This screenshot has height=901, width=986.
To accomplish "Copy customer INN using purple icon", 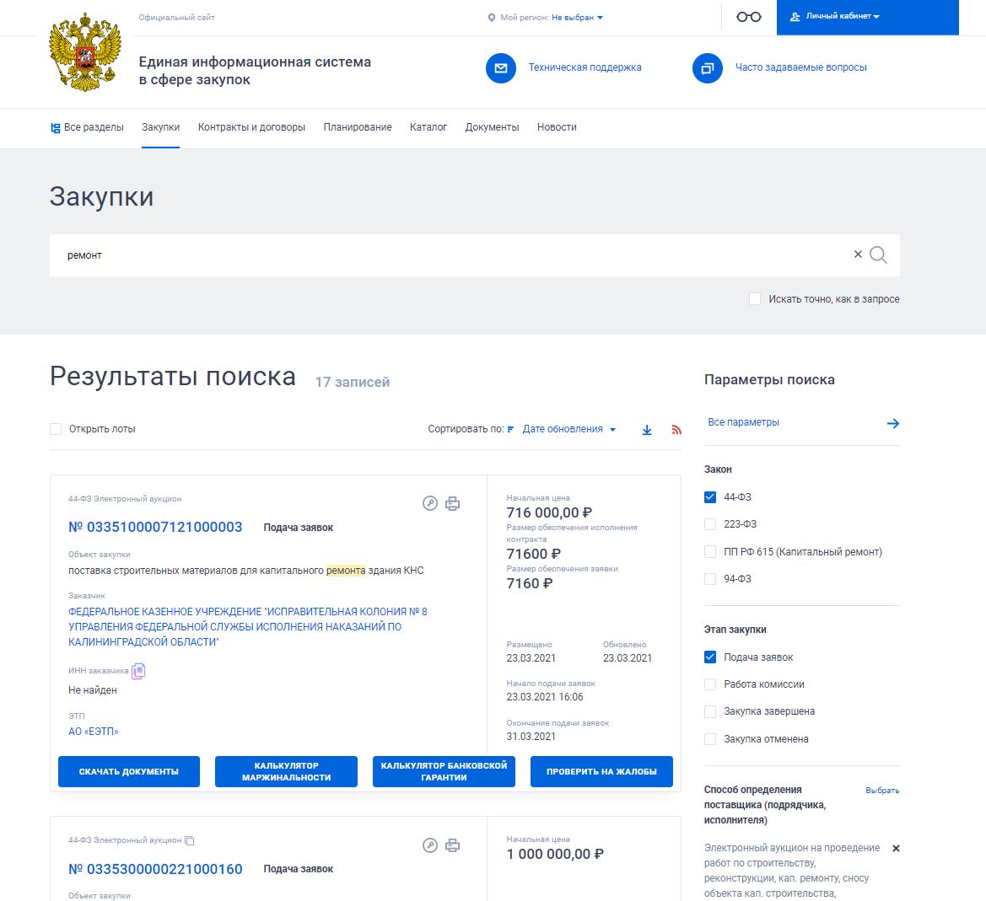I will [138, 671].
